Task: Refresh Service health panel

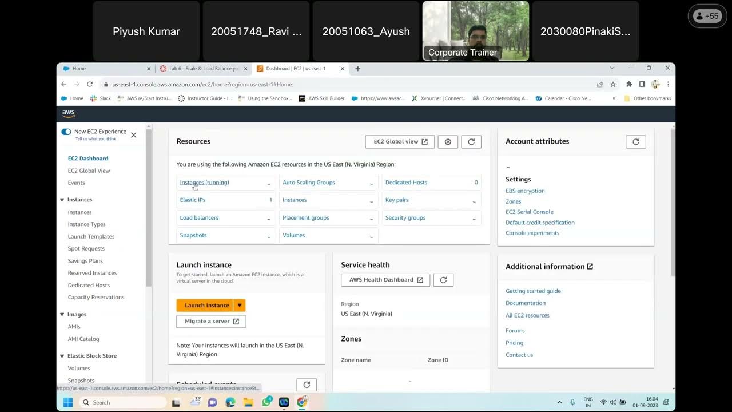Action: coord(443,280)
